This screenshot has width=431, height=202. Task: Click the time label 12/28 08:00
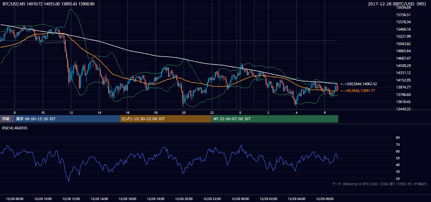point(15,199)
